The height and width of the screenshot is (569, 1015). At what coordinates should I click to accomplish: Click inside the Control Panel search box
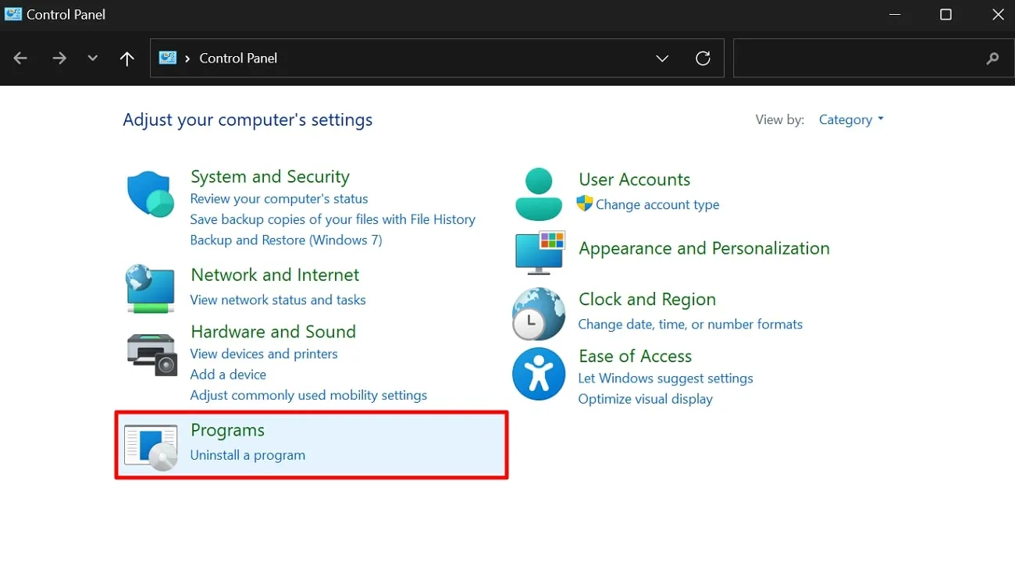[x=859, y=59]
